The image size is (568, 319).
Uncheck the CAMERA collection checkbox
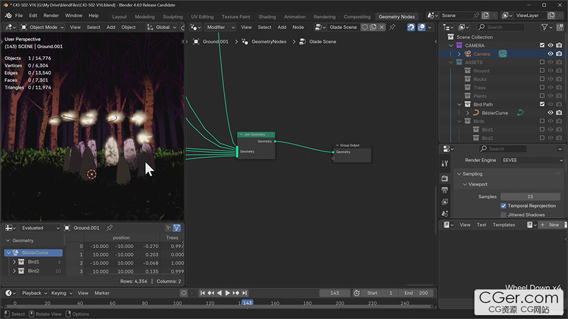tap(542, 45)
